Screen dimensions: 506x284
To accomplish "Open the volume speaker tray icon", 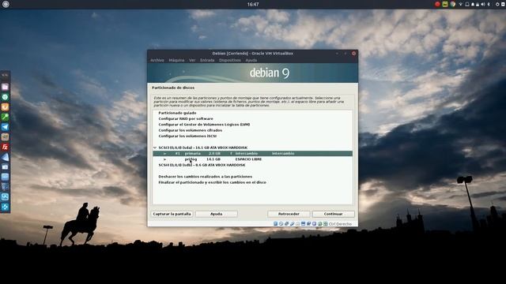I will click(x=483, y=4).
